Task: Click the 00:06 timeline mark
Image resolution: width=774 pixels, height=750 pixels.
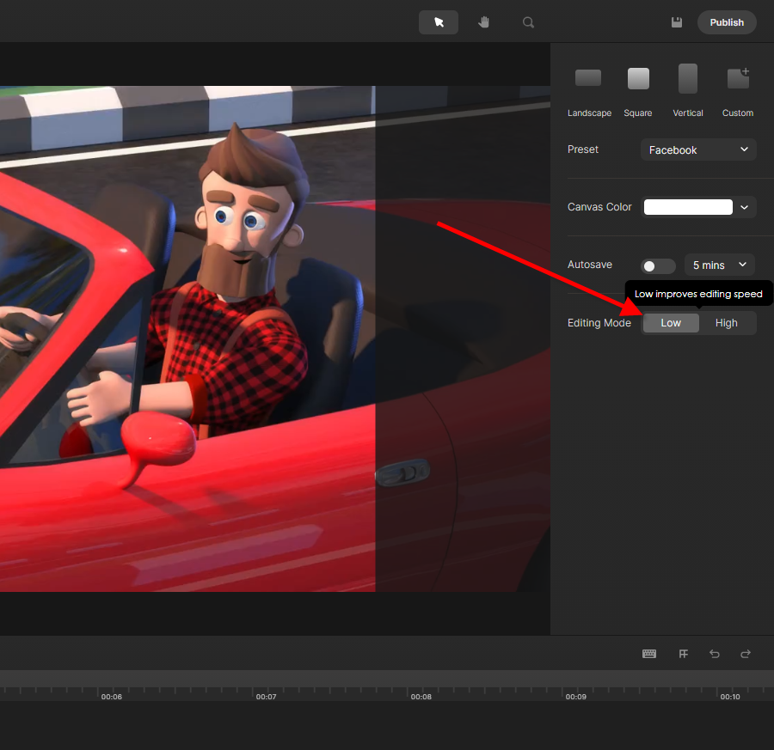Action: coord(112,697)
